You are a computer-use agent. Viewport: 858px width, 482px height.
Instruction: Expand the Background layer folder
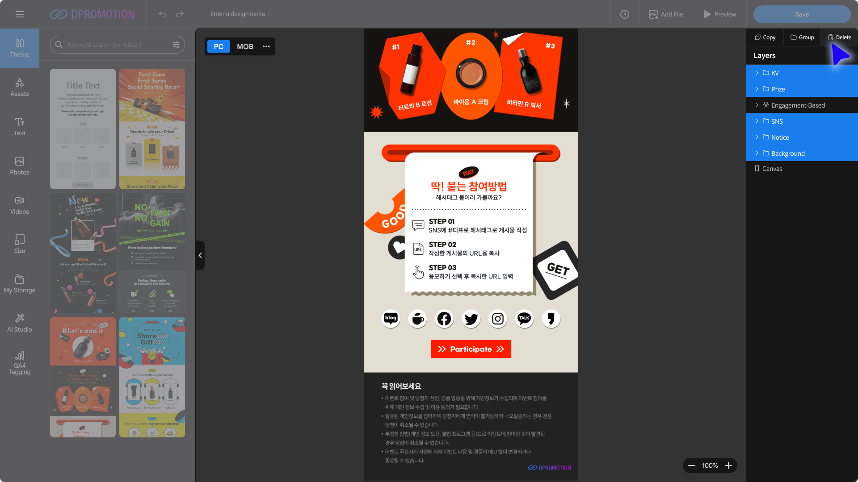[x=757, y=153]
